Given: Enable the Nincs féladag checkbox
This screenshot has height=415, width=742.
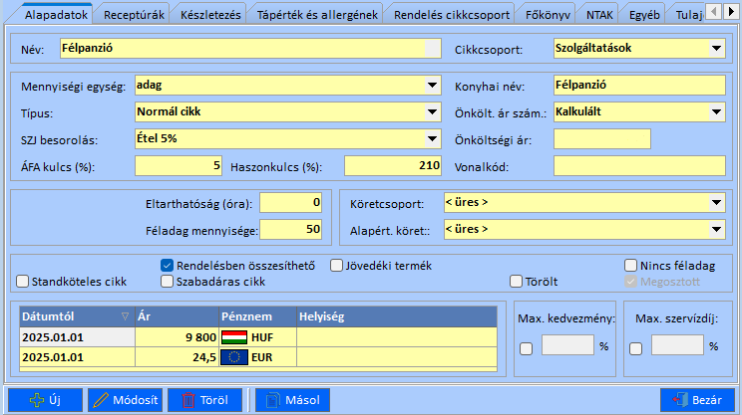Looking at the screenshot, I should 630,266.
